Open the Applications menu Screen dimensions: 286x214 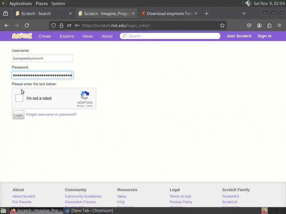click(20, 4)
